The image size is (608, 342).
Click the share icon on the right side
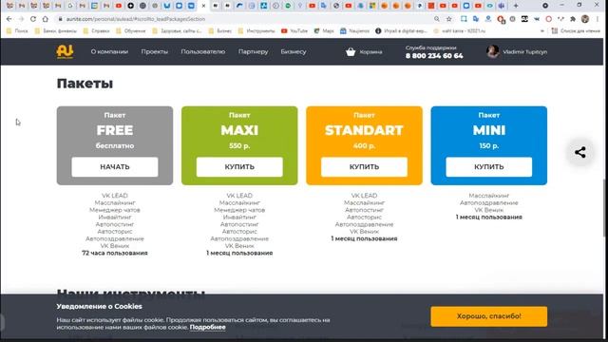580,152
